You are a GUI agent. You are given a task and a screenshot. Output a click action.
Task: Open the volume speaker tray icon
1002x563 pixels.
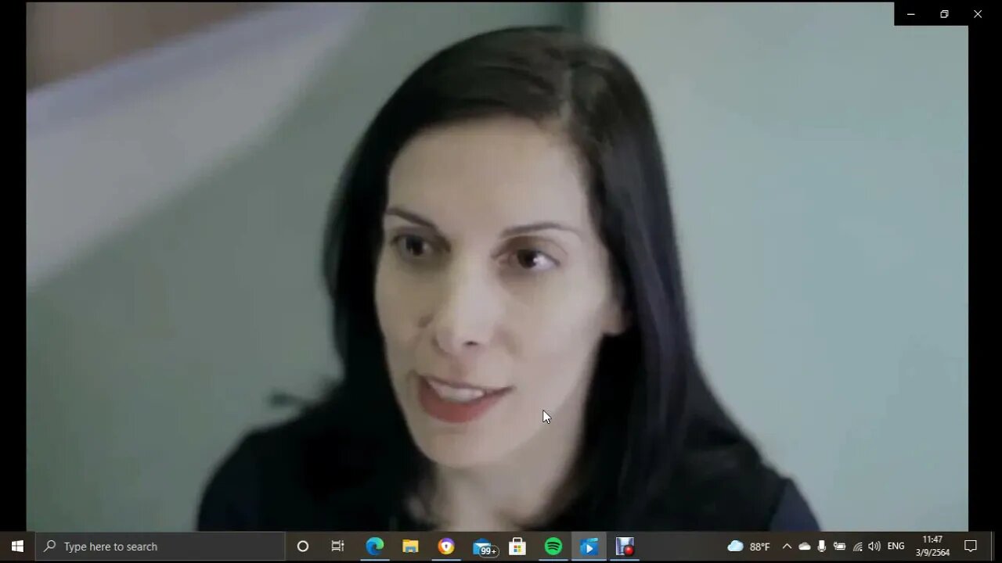pyautogui.click(x=874, y=547)
